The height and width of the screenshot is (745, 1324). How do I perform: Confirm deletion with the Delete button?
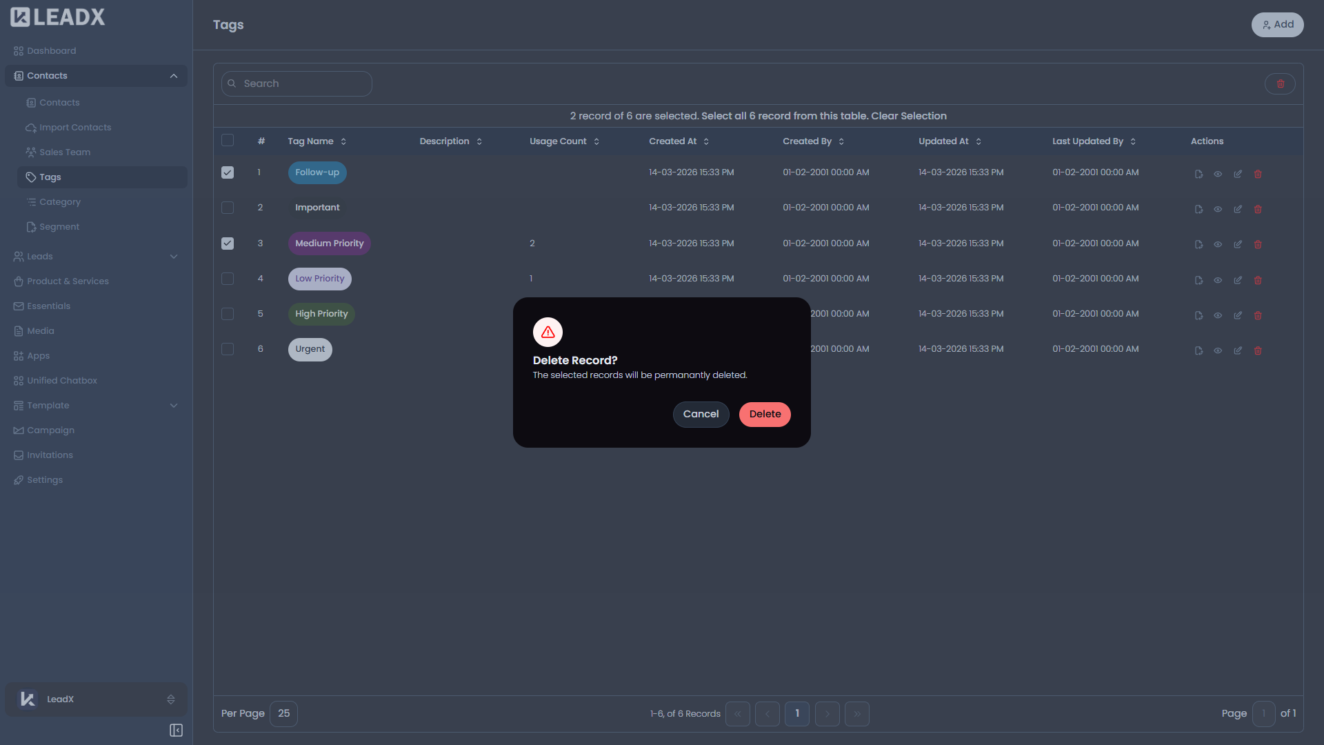[x=765, y=414]
